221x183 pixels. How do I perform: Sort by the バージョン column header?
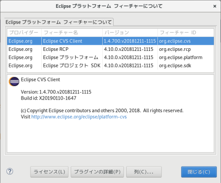(130, 33)
